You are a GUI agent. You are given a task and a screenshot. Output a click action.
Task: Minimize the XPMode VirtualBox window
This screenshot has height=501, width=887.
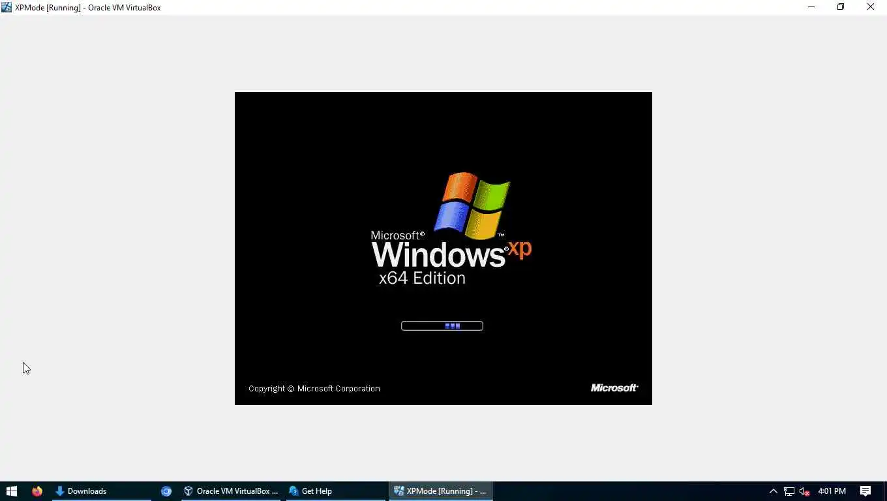[x=811, y=7]
